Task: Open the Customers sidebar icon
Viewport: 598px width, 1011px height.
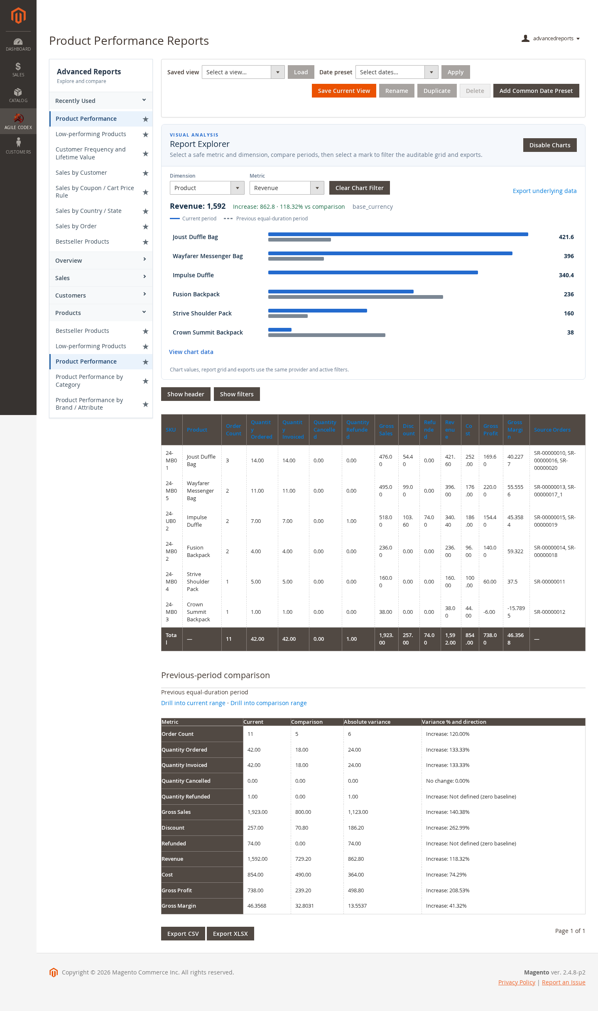Action: tap(18, 146)
